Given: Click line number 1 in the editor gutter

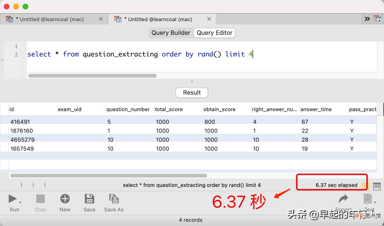Looking at the screenshot, I should point(16,46).
